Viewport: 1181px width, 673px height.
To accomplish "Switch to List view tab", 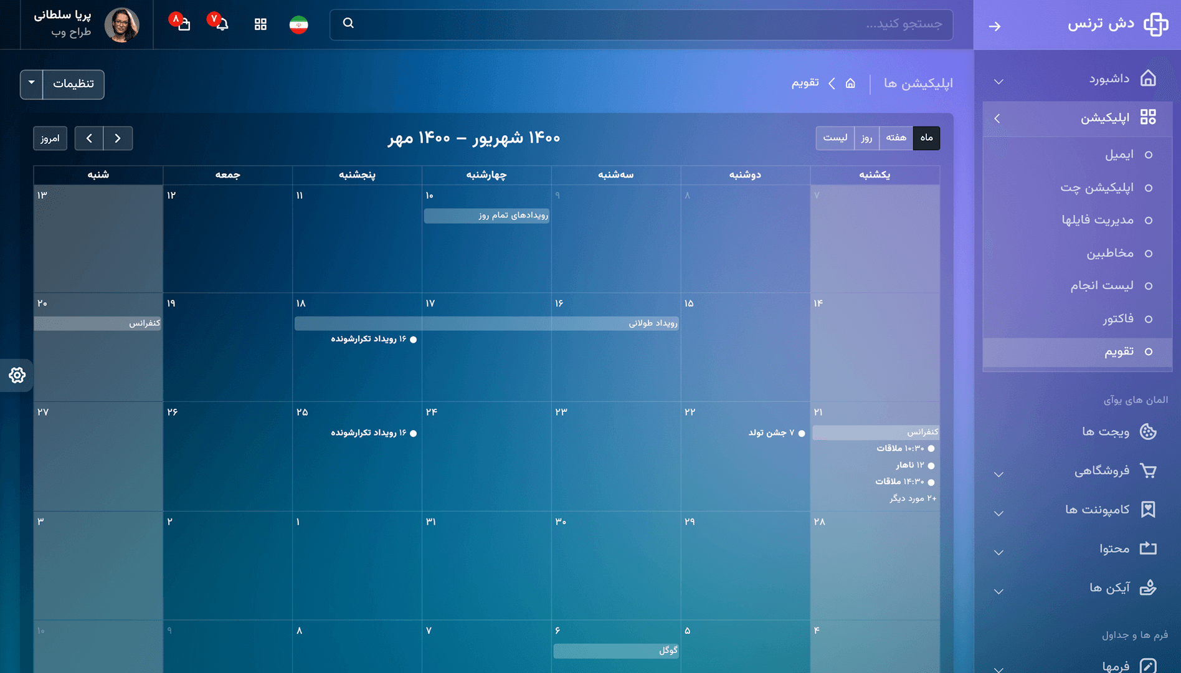I will click(835, 138).
